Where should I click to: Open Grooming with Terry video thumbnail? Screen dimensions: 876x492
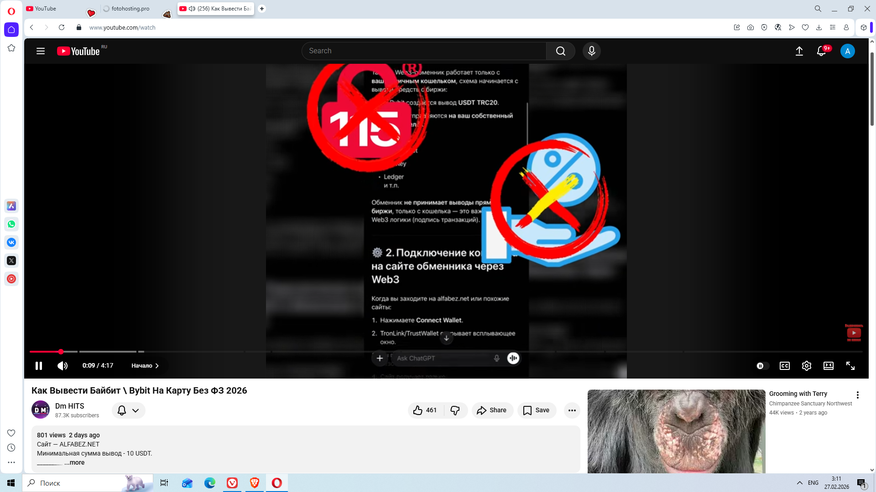click(x=676, y=431)
